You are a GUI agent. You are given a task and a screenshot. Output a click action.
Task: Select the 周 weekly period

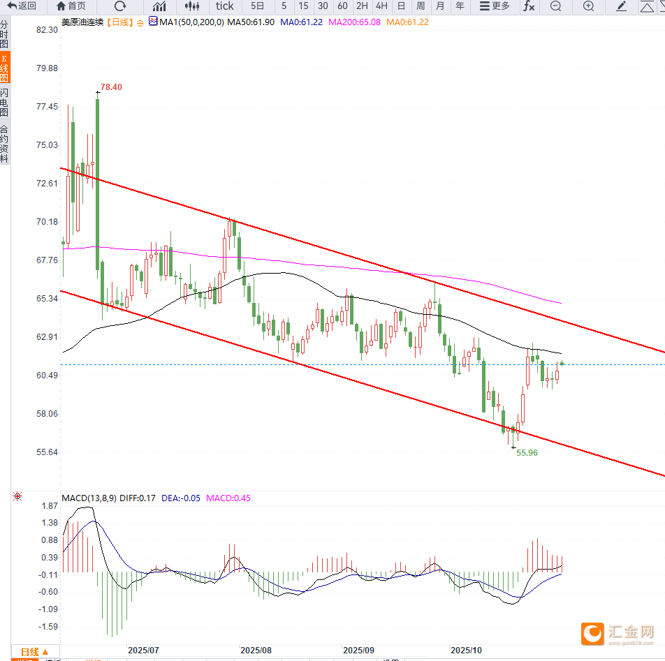tap(421, 6)
